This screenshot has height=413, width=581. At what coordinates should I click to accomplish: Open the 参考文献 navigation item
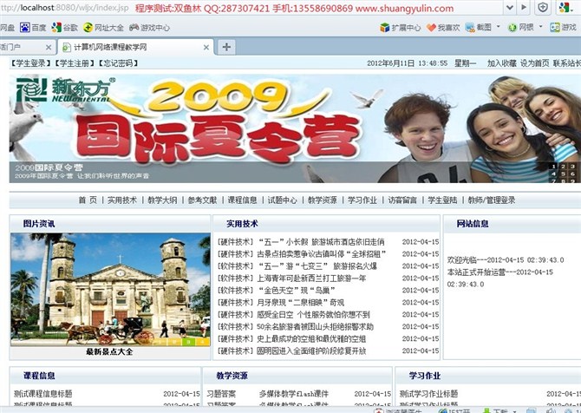tap(202, 200)
